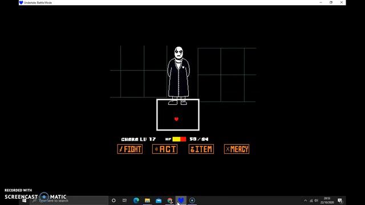Open Google Chrome from taskbar
The height and width of the screenshot is (205, 365).
tap(170, 200)
